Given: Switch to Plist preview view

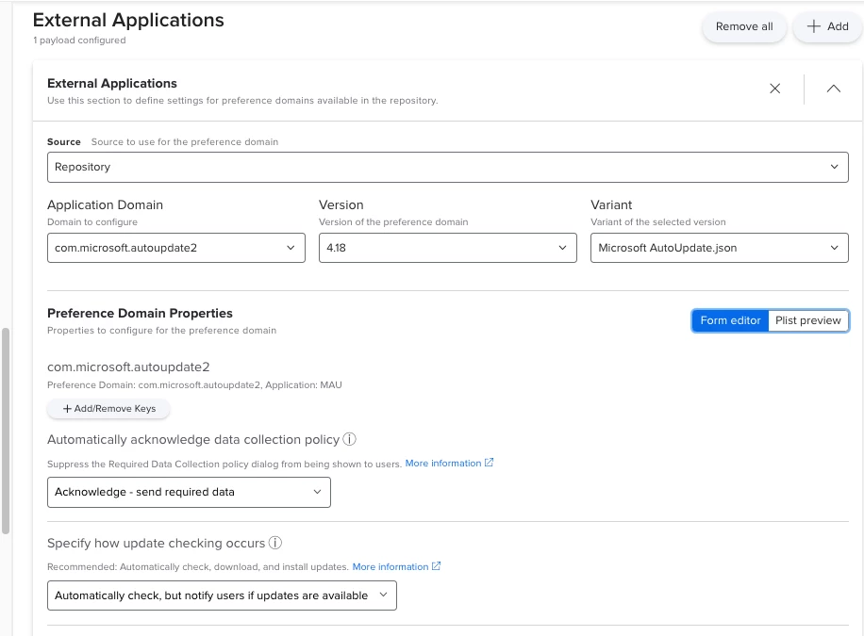Looking at the screenshot, I should point(807,320).
